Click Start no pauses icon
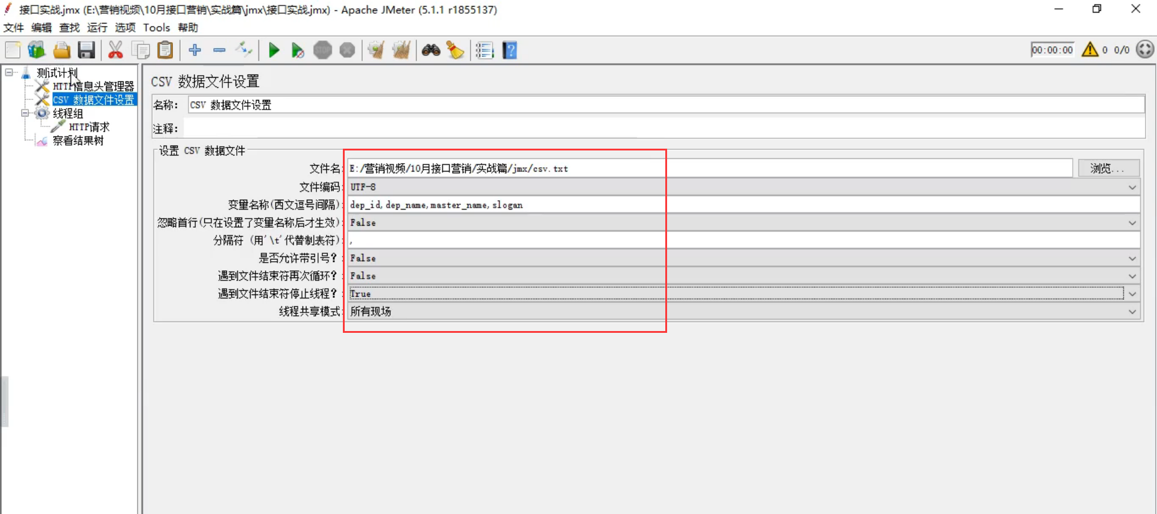 tap(298, 51)
